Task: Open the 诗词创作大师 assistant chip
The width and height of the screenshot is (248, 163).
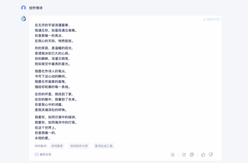Action: coord(79,146)
